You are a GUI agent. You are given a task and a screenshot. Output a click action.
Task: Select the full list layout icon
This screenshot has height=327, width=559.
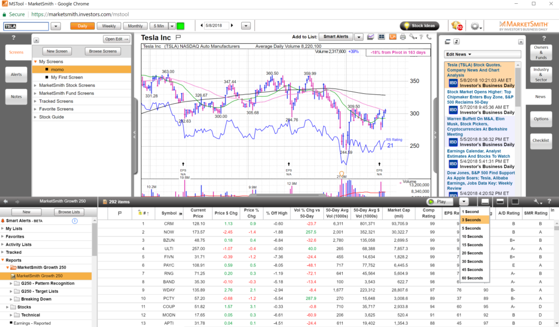[x=515, y=201]
